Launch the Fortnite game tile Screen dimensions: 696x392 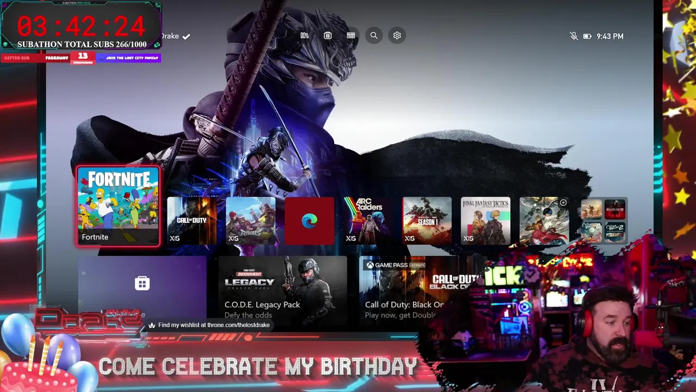(118, 206)
